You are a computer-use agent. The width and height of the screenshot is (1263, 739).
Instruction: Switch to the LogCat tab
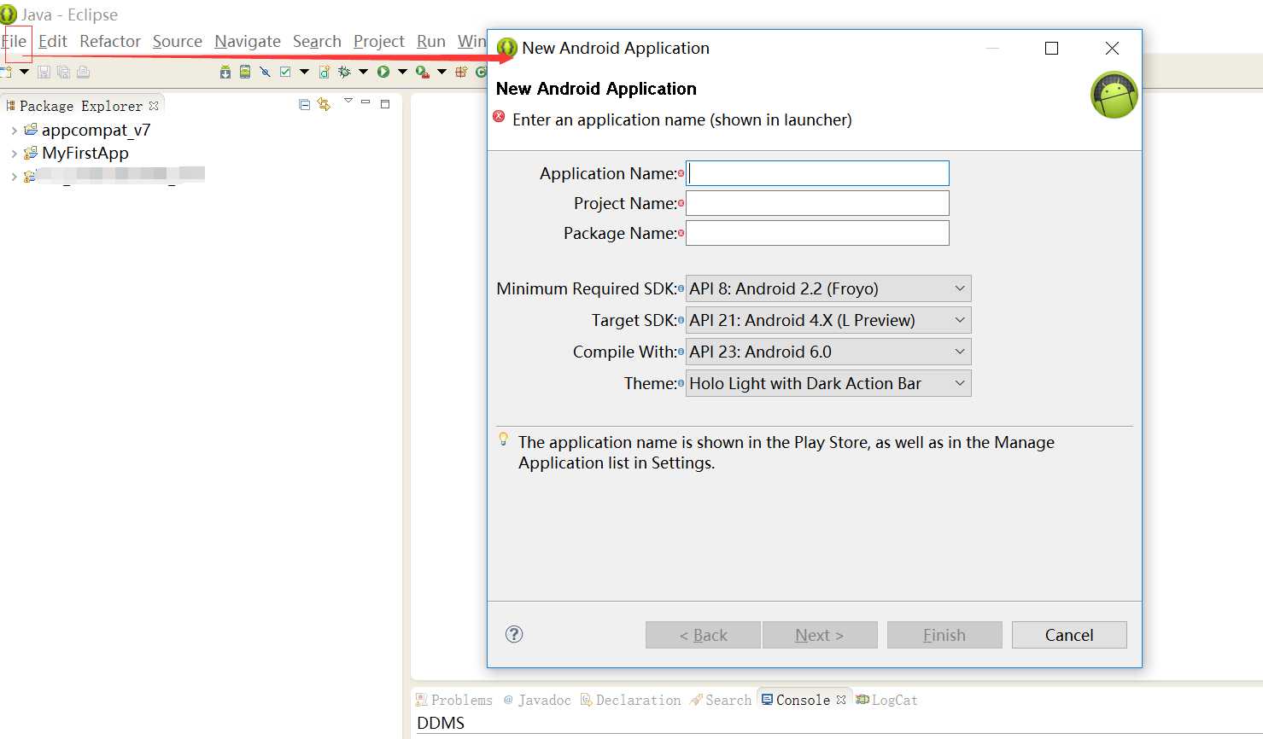[887, 700]
